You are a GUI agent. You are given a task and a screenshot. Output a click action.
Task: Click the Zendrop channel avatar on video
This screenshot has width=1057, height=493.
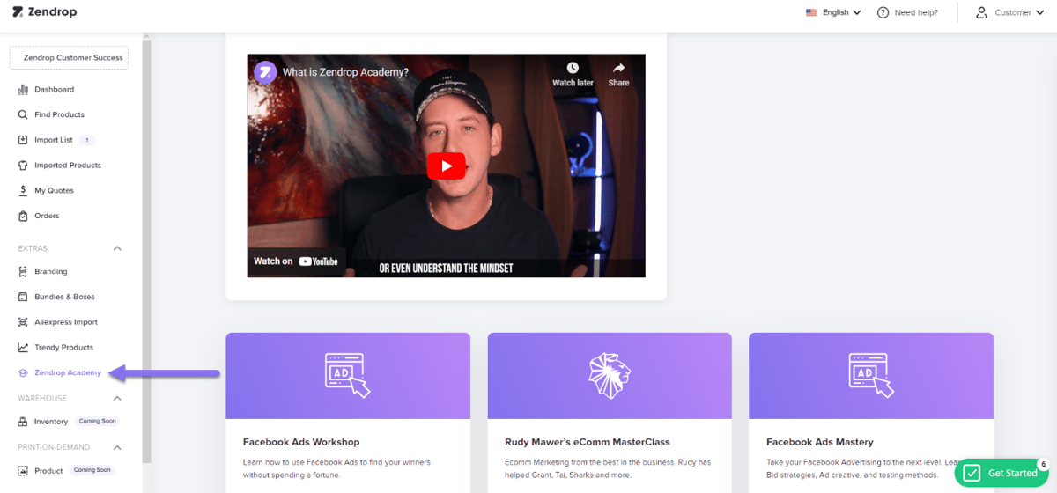265,72
